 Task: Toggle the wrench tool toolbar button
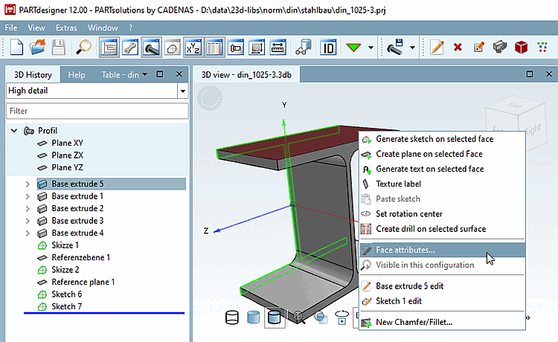point(129,47)
